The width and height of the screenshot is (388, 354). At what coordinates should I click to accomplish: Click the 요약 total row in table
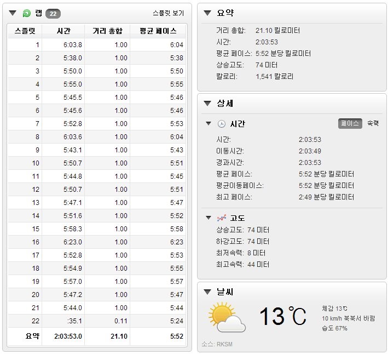coord(96,336)
